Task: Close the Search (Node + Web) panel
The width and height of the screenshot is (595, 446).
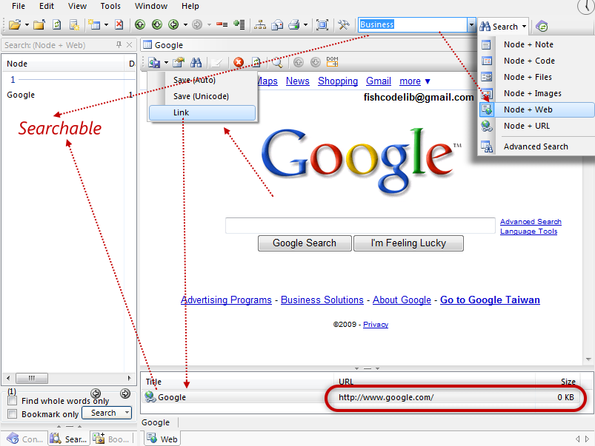Action: click(x=129, y=44)
